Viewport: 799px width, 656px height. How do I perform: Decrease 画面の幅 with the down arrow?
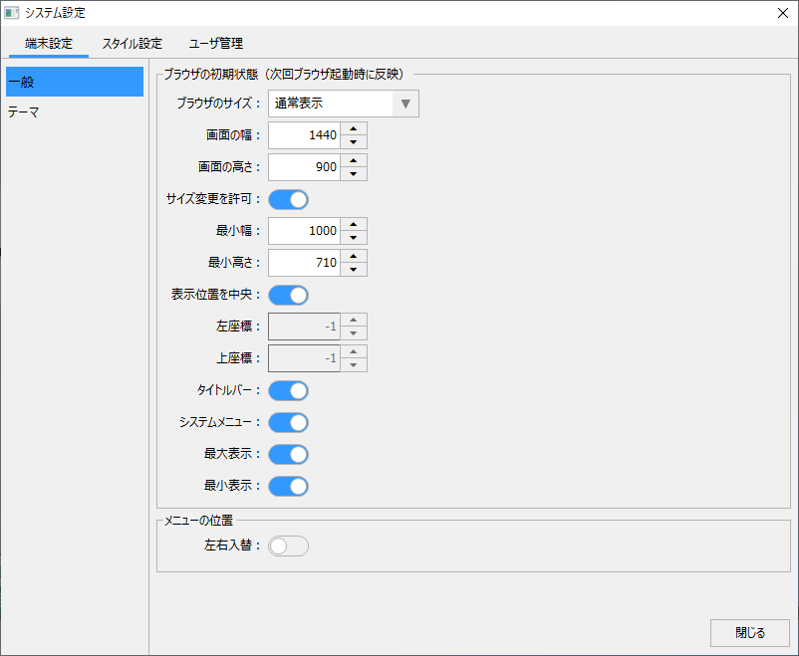tap(354, 142)
